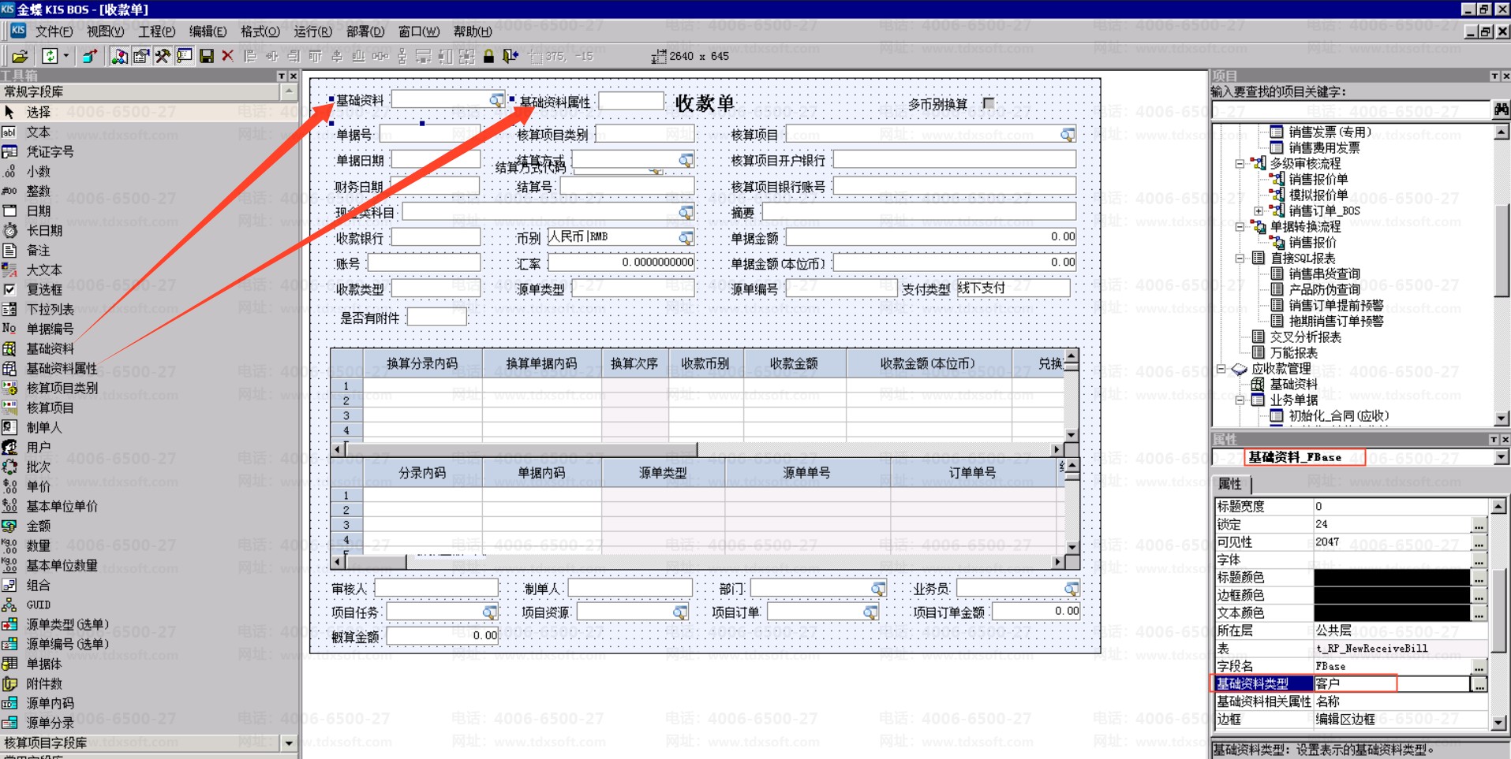Click the ellipsis button for 基础资料类型

(1479, 684)
